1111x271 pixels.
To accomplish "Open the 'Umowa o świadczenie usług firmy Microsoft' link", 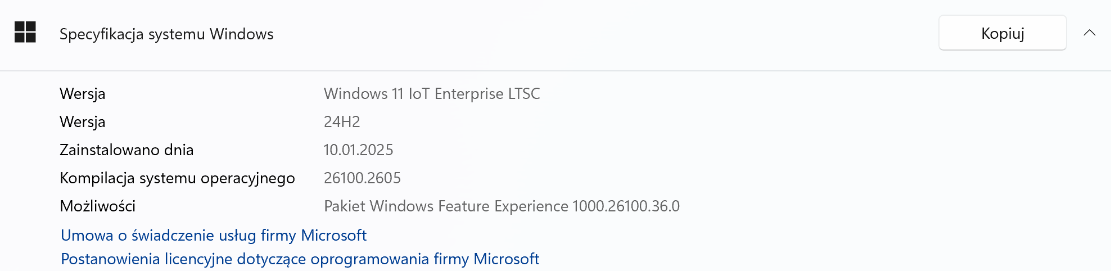I will tap(214, 235).
